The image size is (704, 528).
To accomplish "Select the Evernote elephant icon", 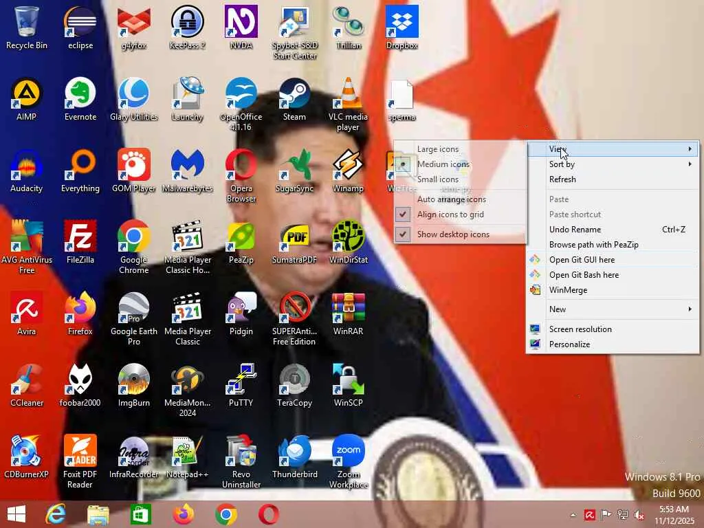I will coord(80,99).
